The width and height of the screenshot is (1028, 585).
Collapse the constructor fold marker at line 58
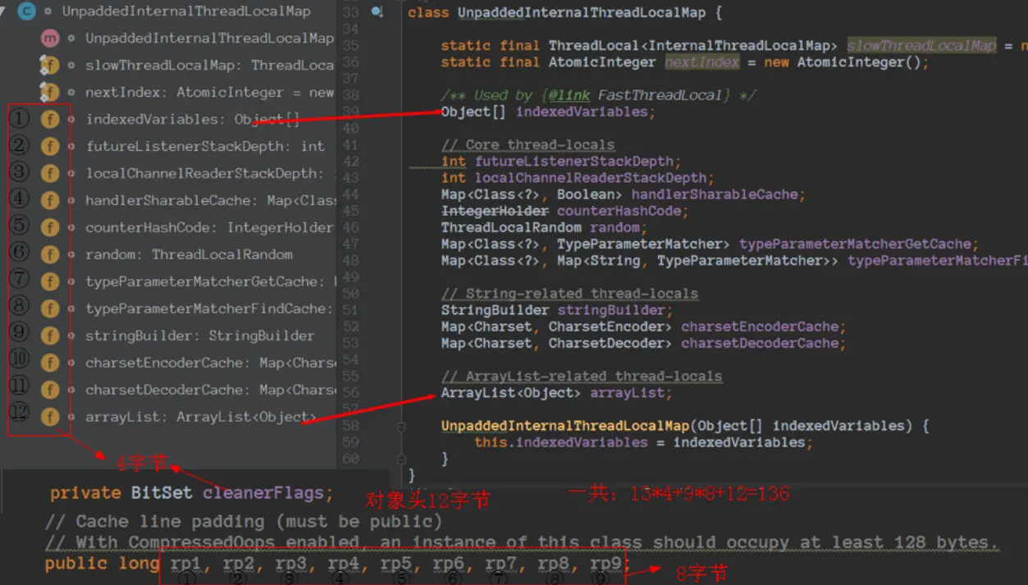(x=401, y=426)
